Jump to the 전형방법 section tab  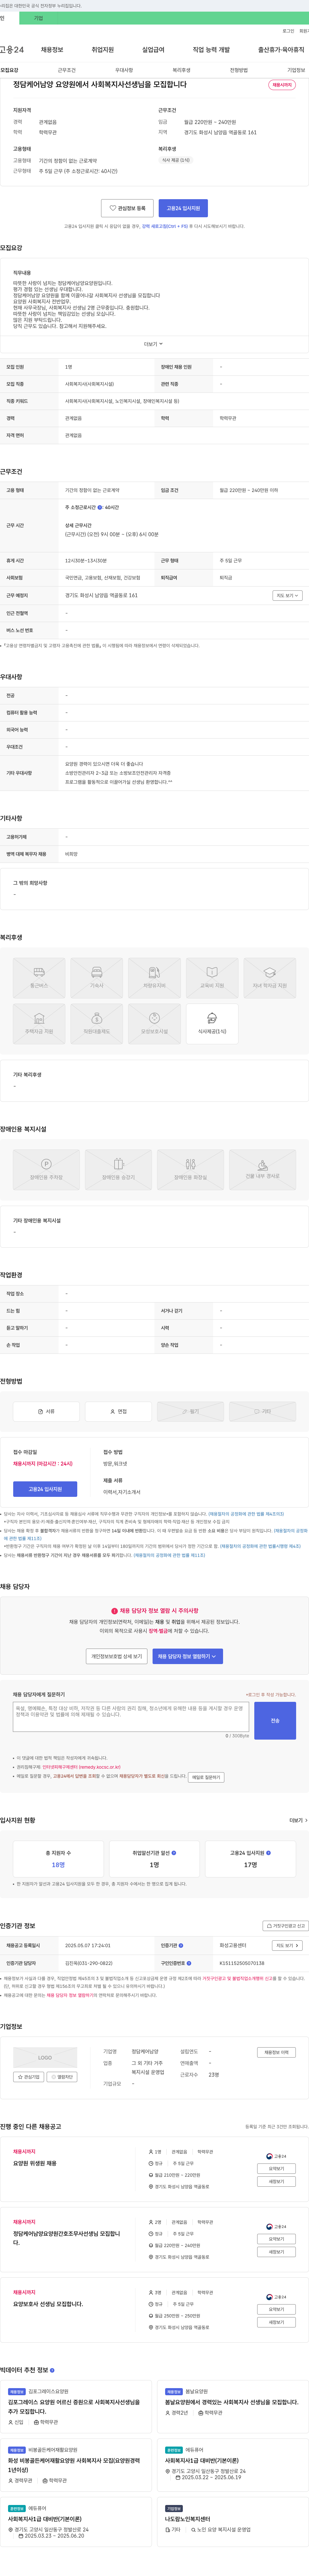(239, 70)
